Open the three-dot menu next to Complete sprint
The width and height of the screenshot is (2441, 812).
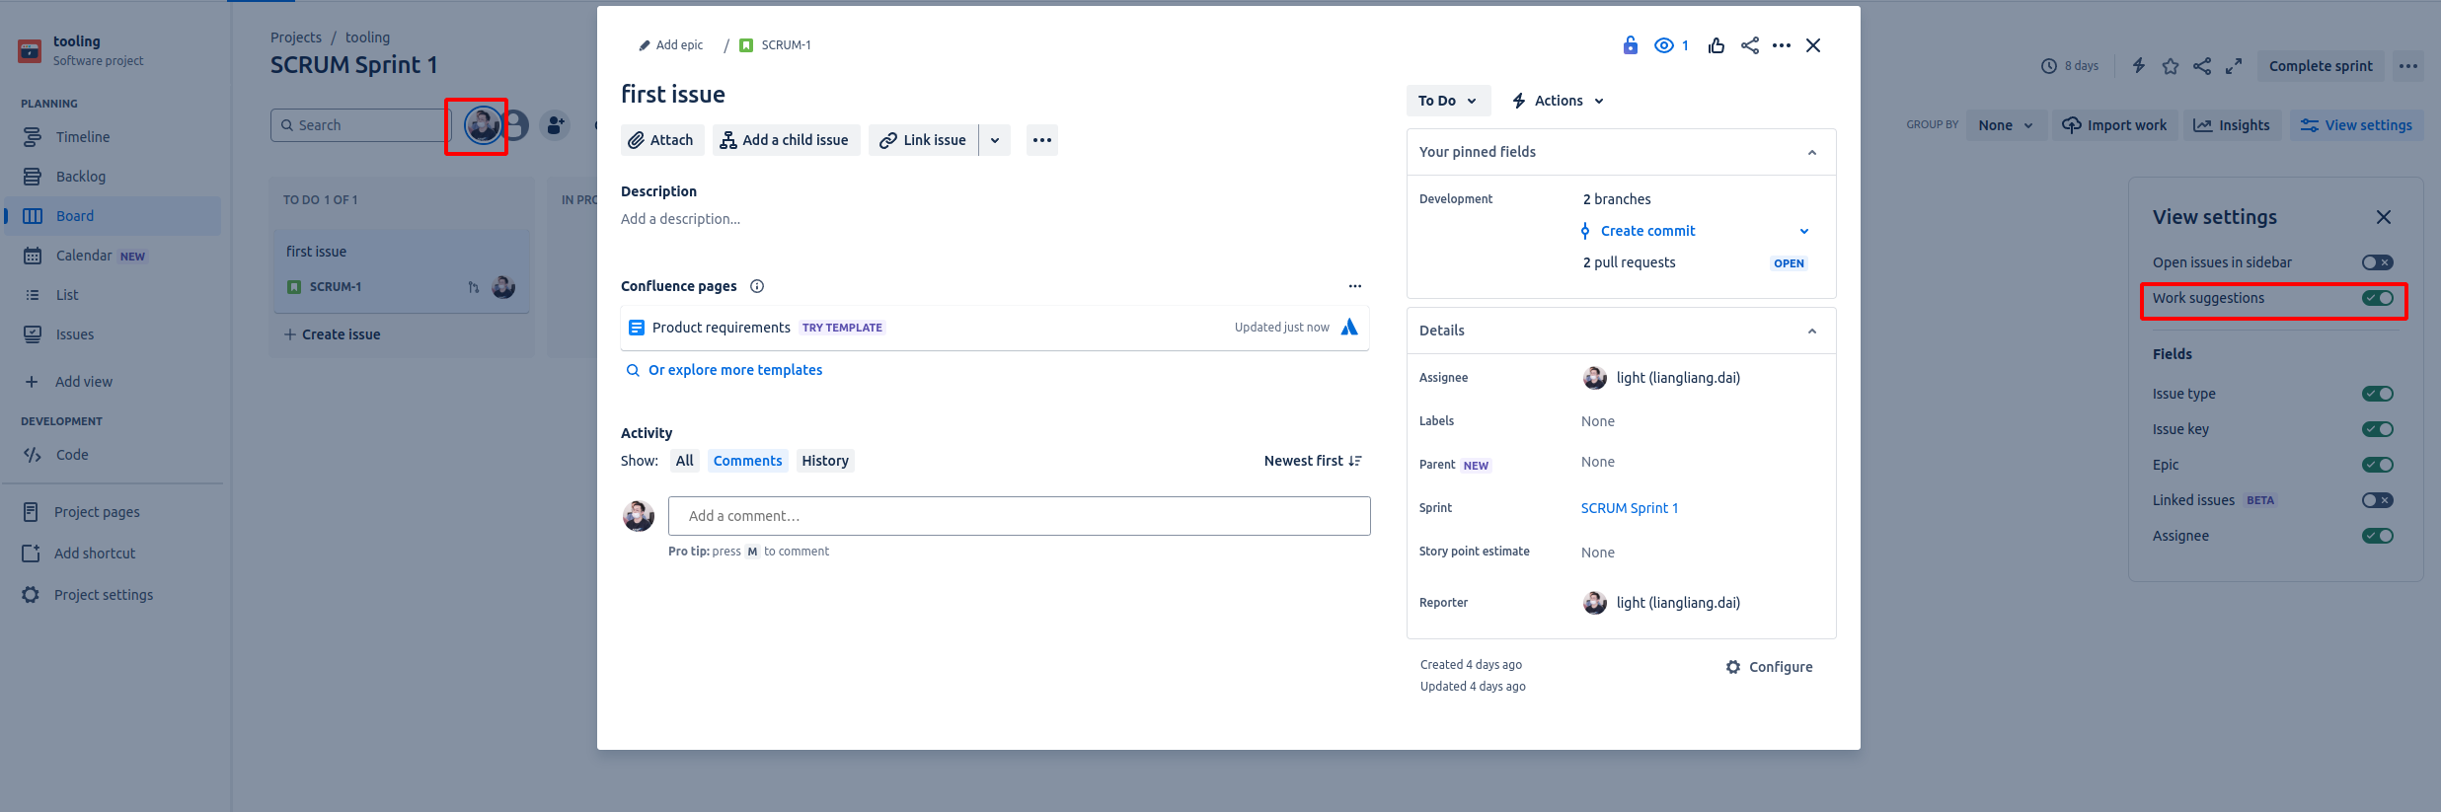point(2408,66)
